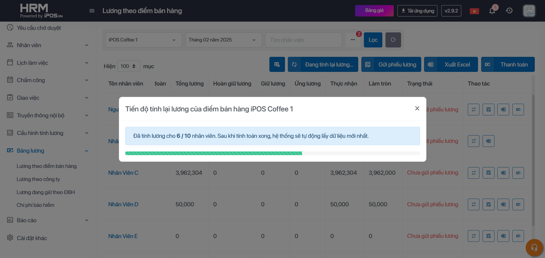Open the three-dots more filters button
This screenshot has width=545, height=258.
coord(353,40)
